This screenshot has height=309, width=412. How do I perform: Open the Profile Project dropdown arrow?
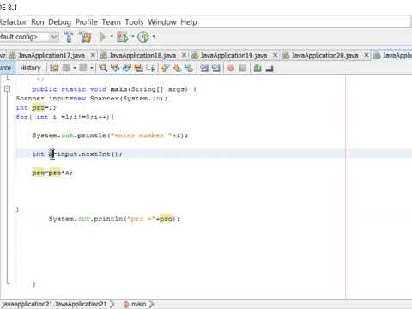(154, 37)
